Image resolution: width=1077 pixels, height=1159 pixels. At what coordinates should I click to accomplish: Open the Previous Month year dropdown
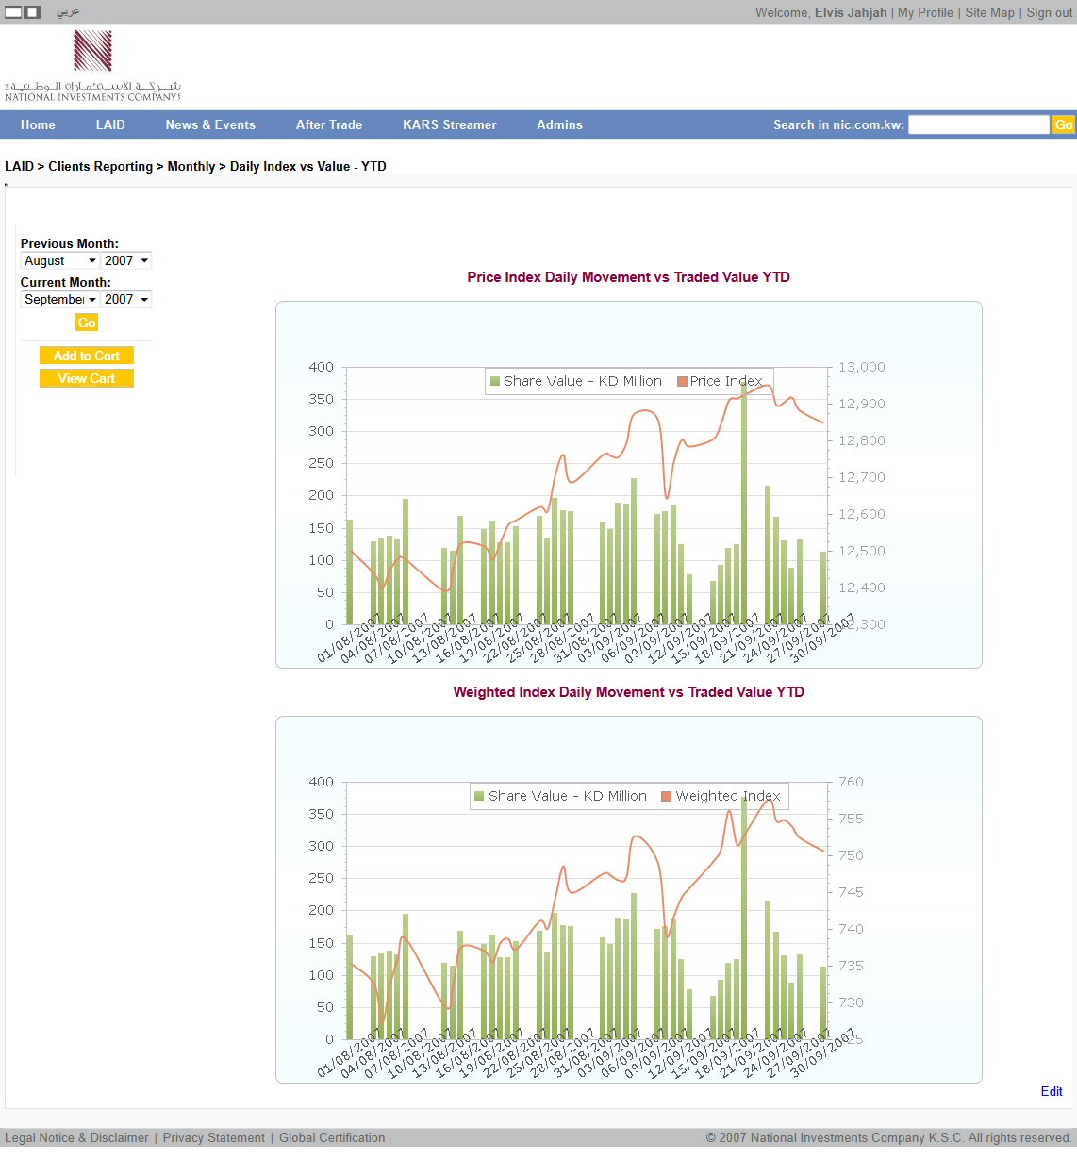[126, 261]
